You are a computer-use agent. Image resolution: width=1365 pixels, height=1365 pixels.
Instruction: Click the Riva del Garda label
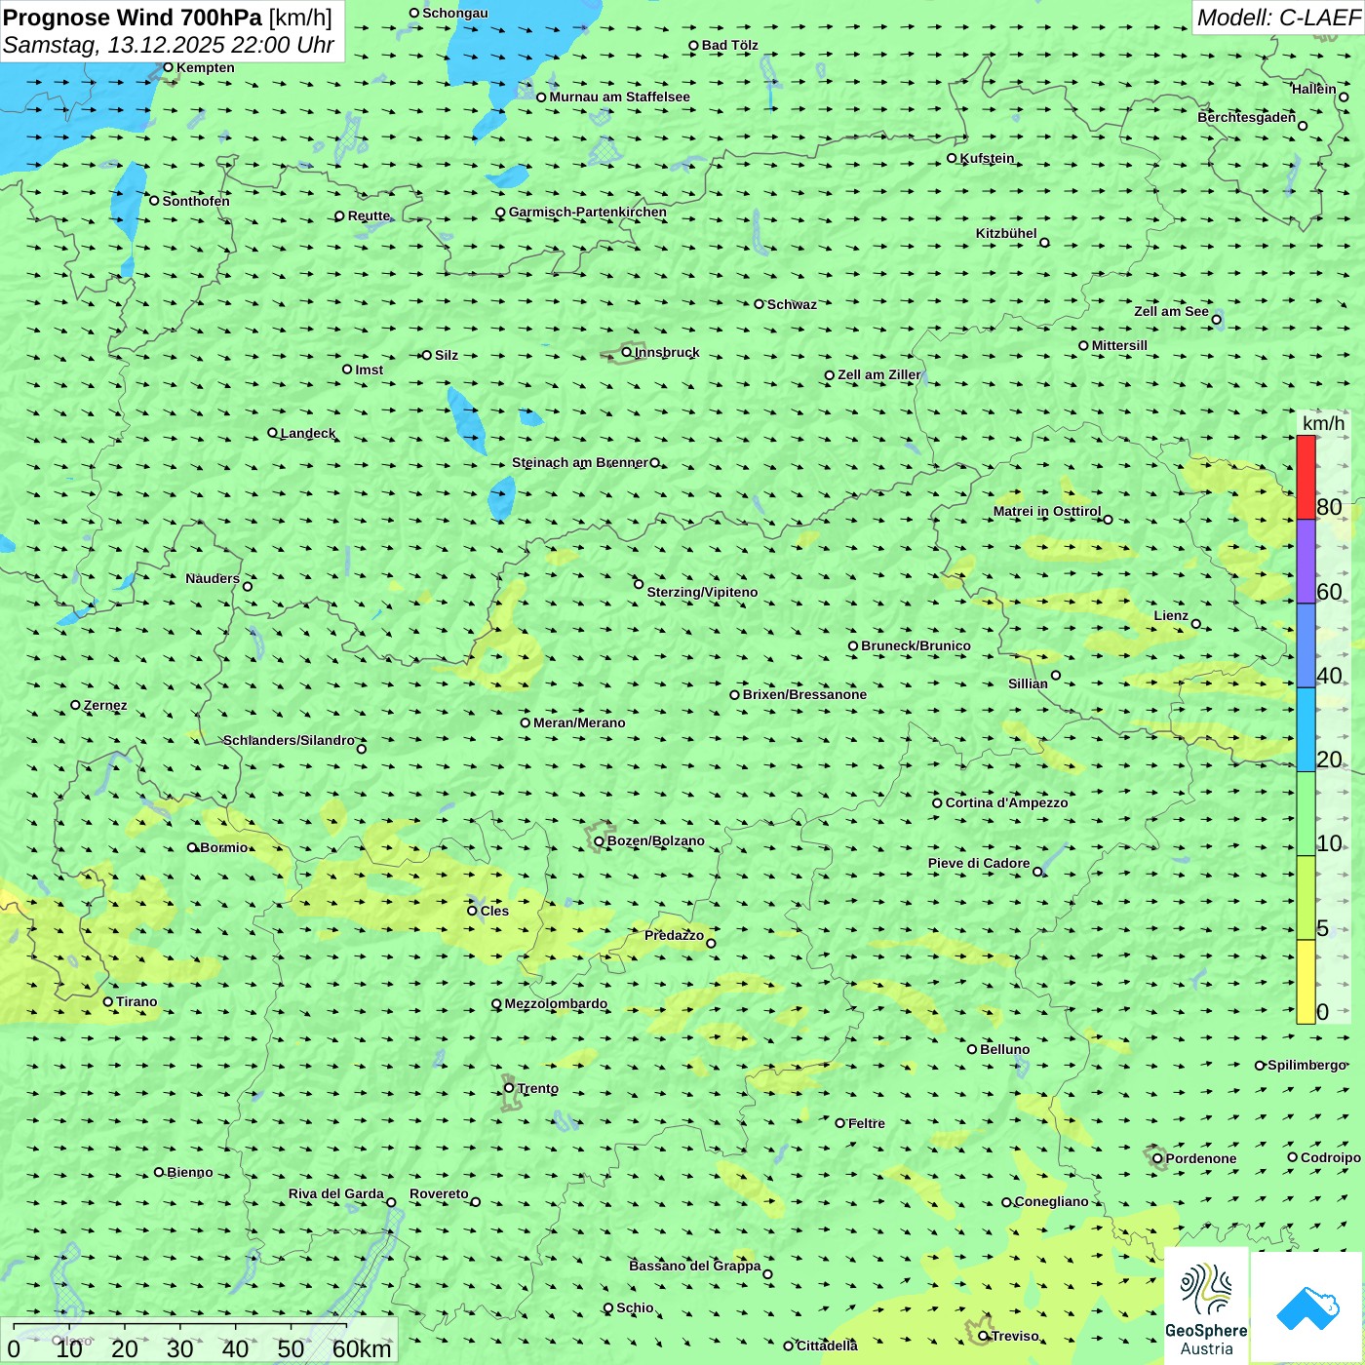point(336,1193)
